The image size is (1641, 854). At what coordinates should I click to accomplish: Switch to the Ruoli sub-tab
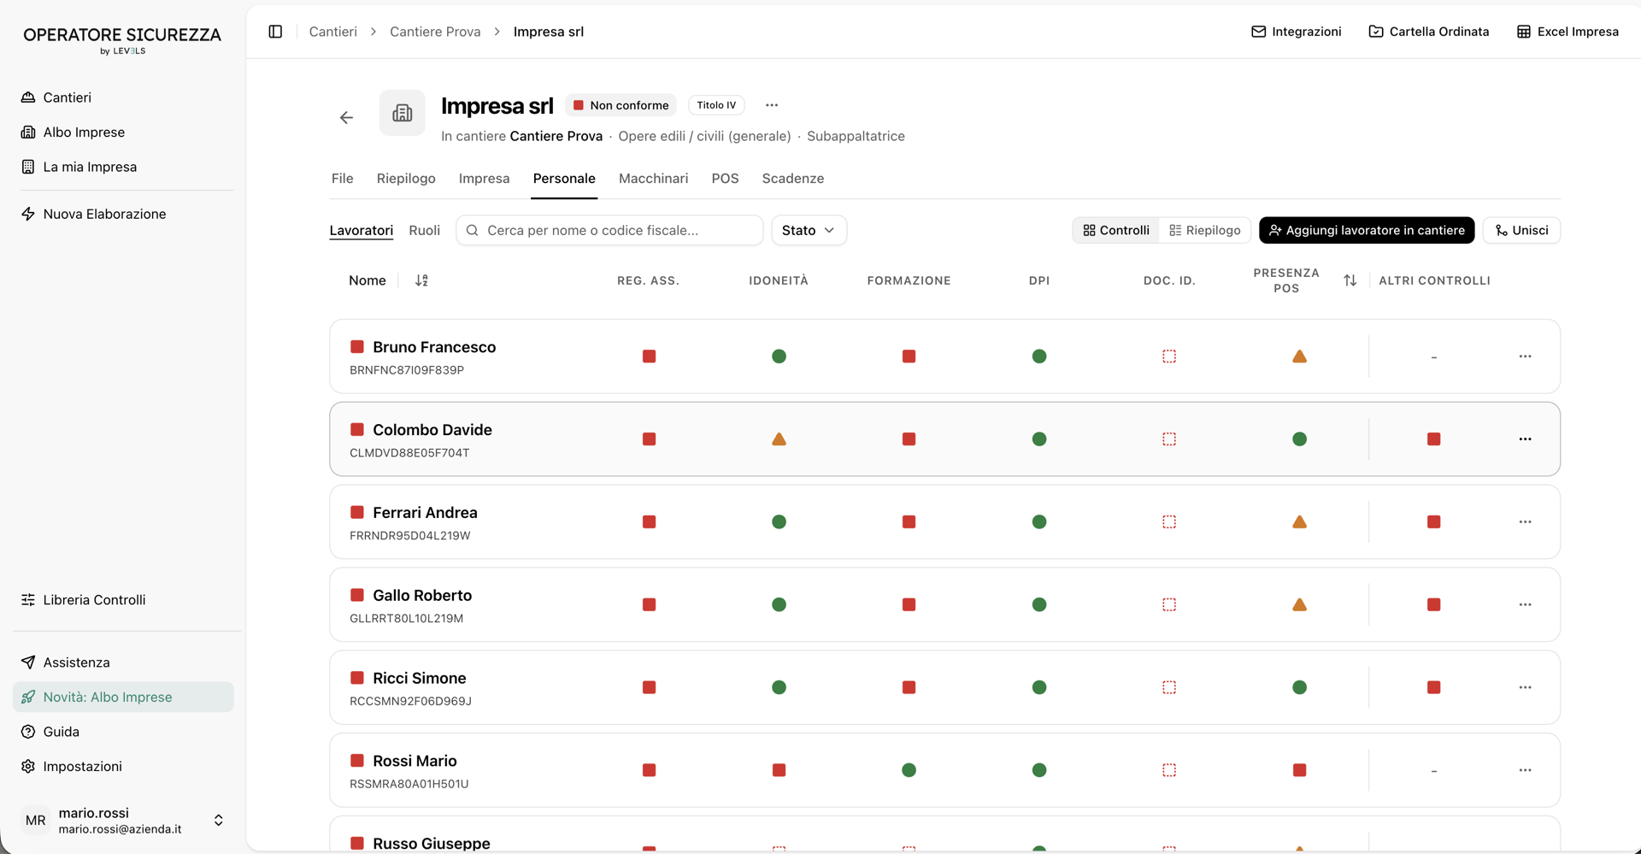[425, 230]
